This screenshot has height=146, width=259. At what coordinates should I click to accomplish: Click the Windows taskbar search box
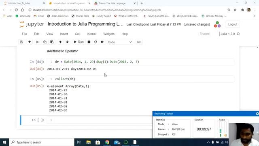pos(42,142)
